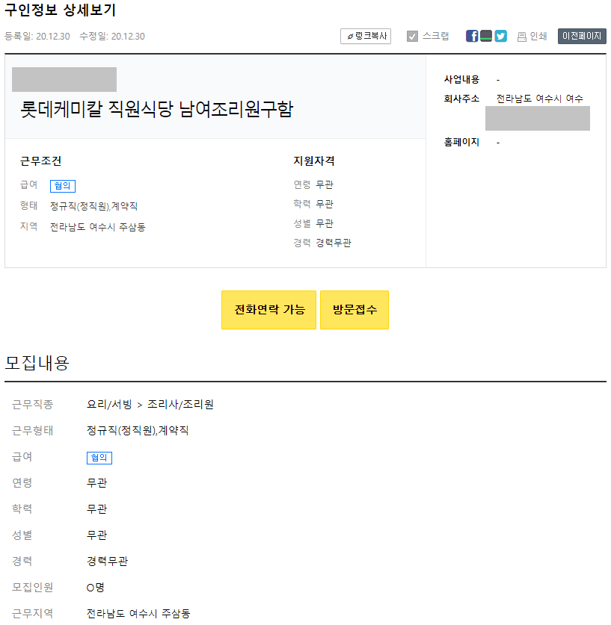Share the posting via the Band icon
The height and width of the screenshot is (625, 611).
(486, 35)
